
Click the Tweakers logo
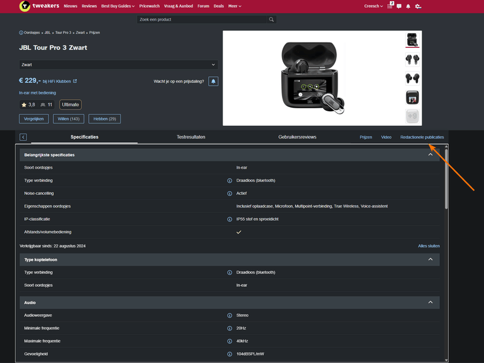39,6
